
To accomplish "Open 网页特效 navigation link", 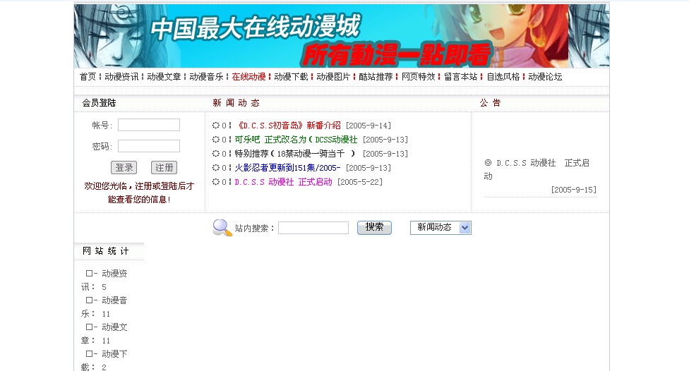I will [419, 77].
